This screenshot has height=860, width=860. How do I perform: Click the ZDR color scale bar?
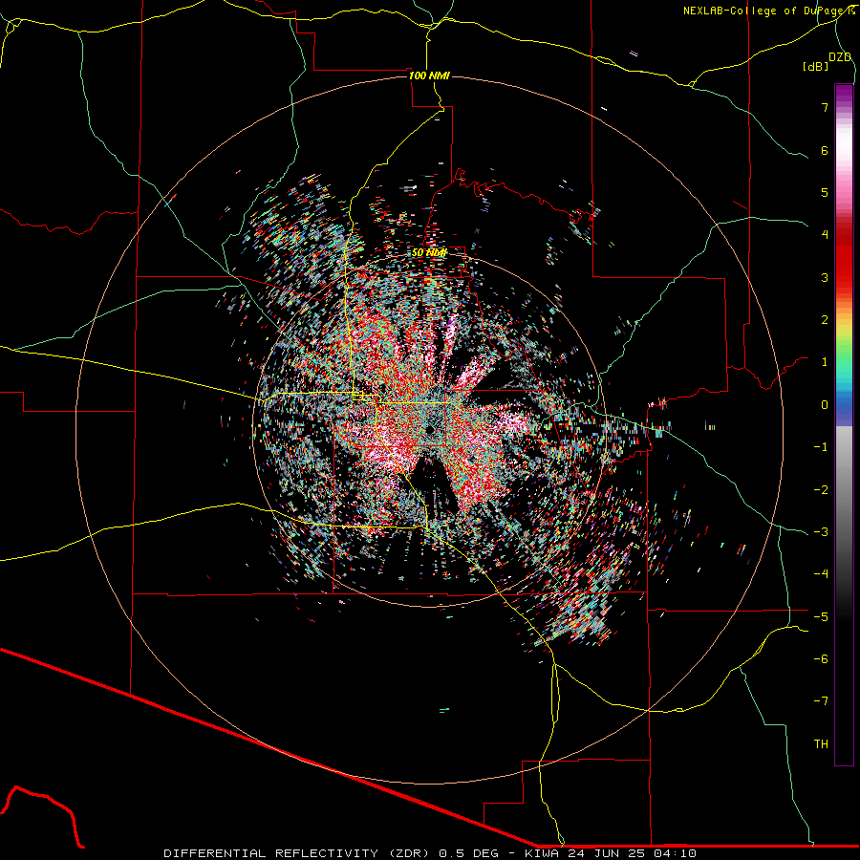tap(844, 424)
